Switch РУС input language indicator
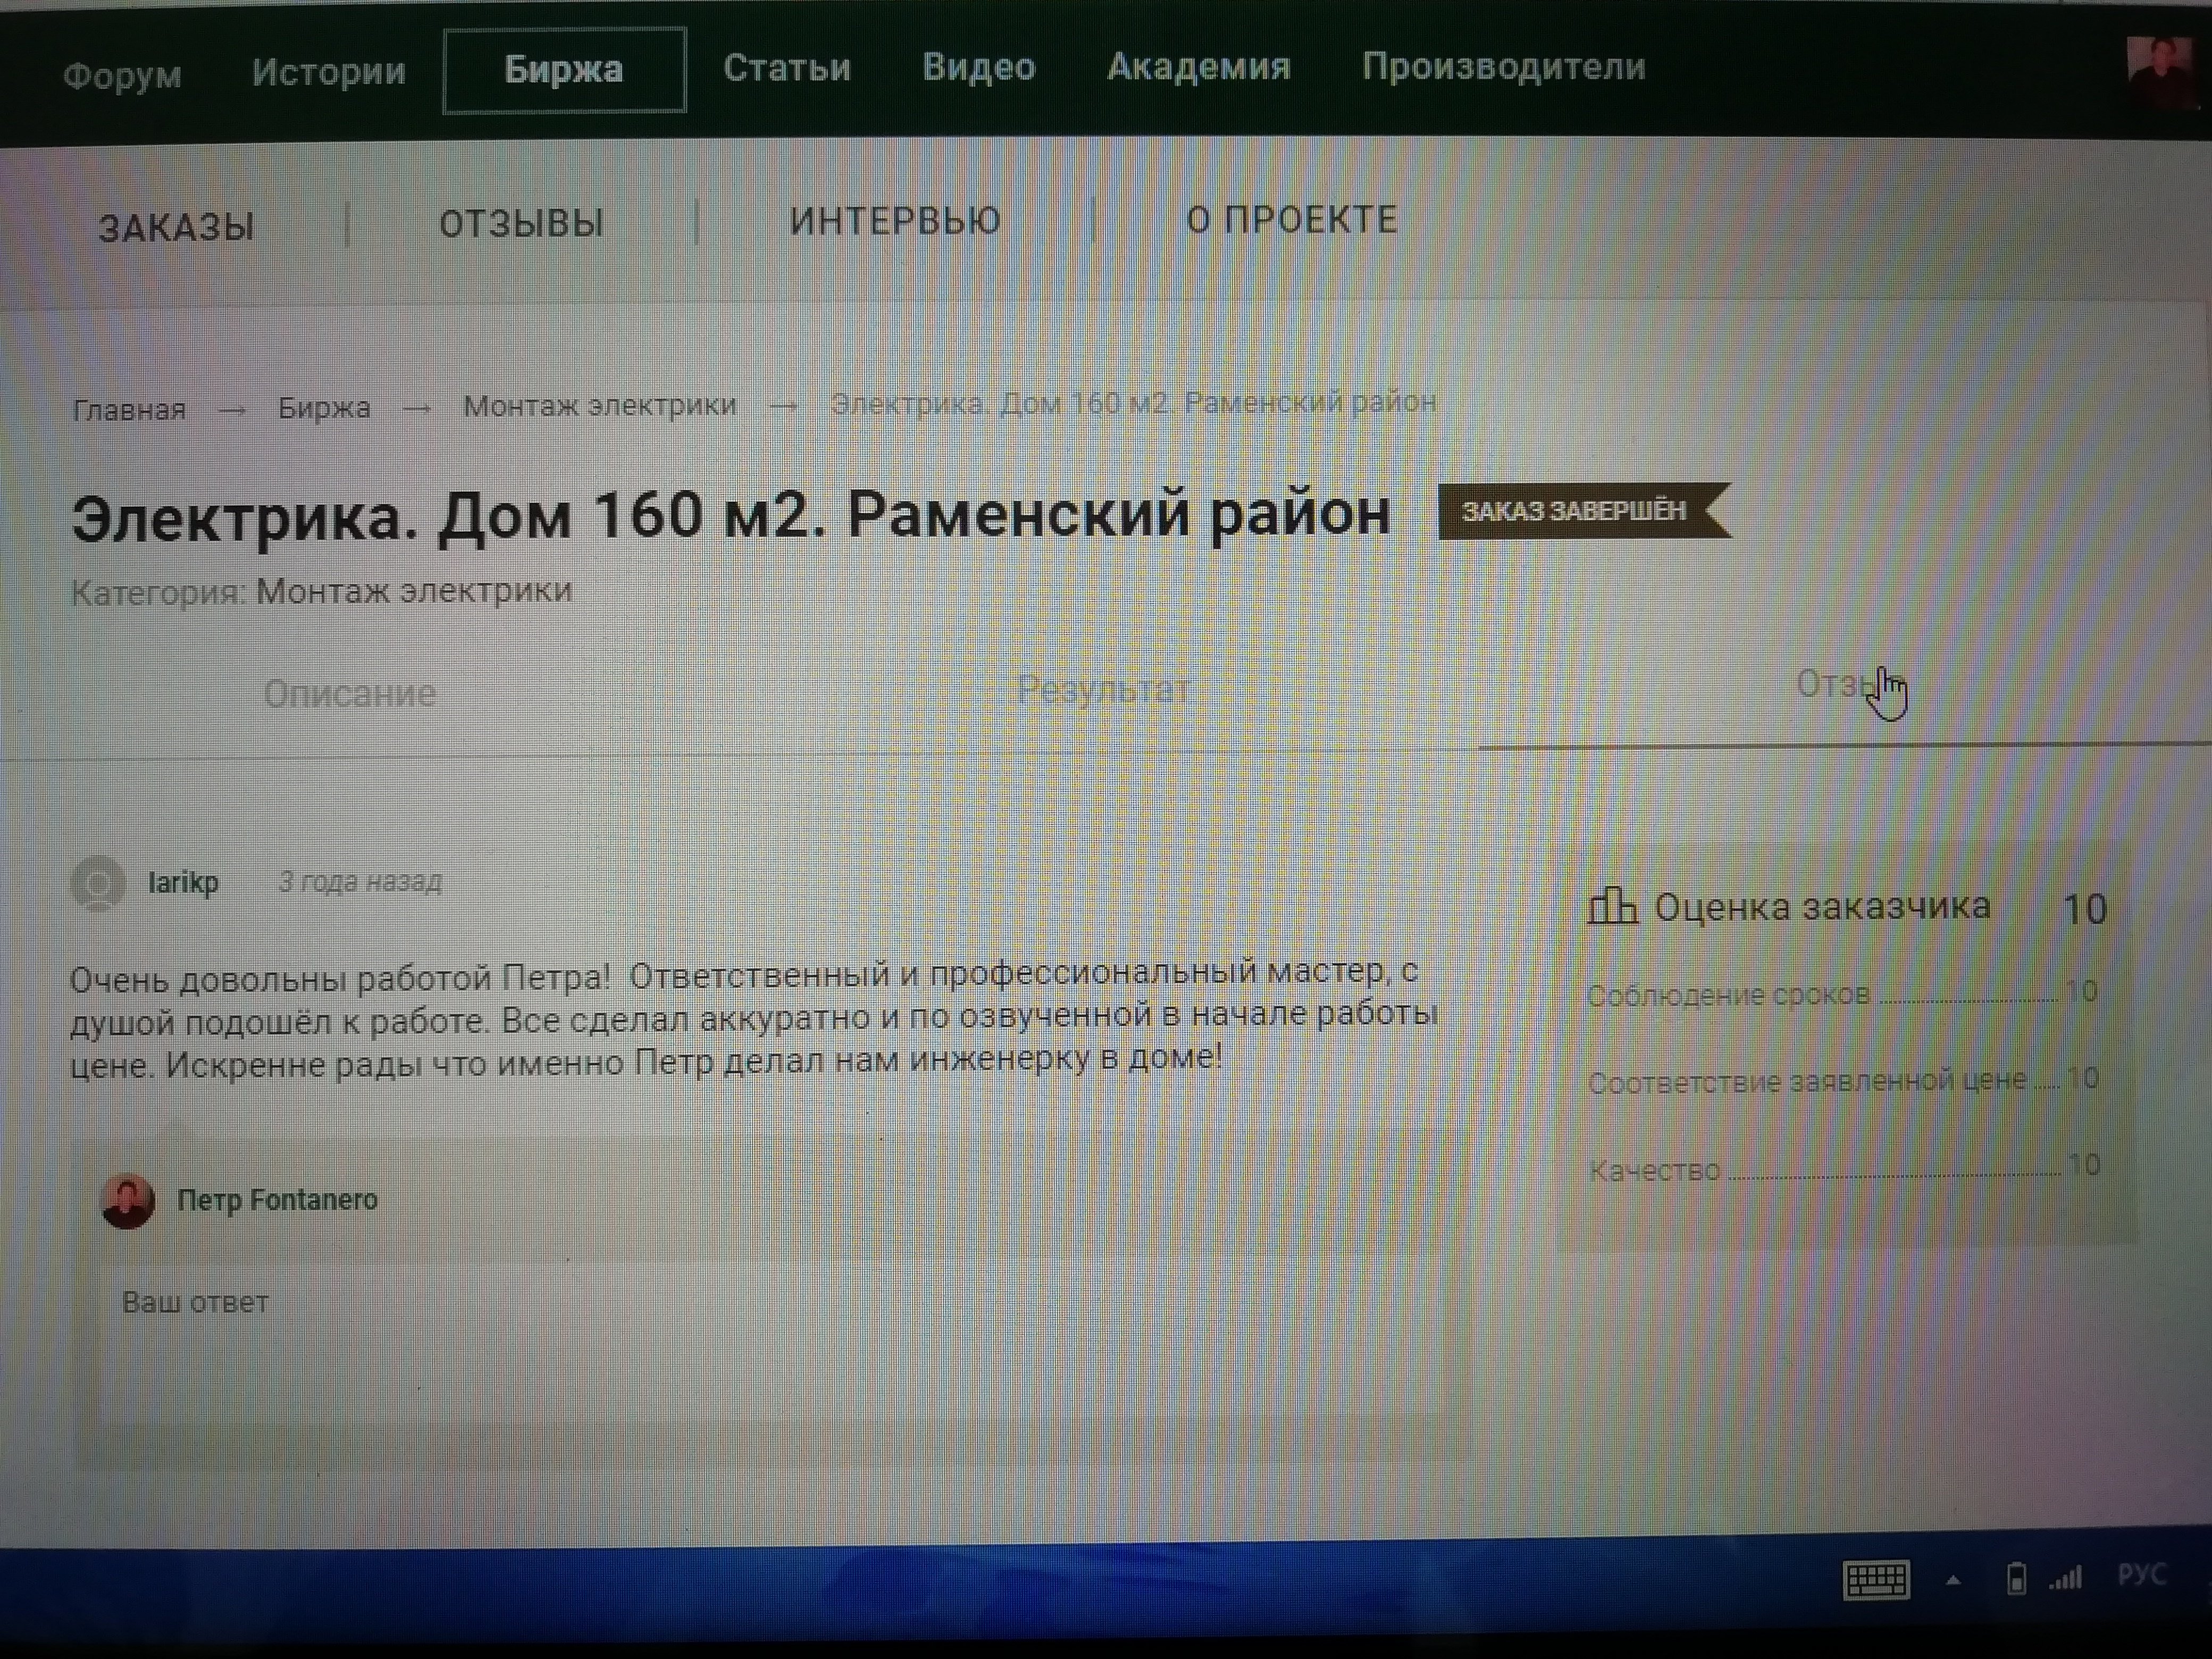The image size is (2212, 1659). click(2141, 1575)
